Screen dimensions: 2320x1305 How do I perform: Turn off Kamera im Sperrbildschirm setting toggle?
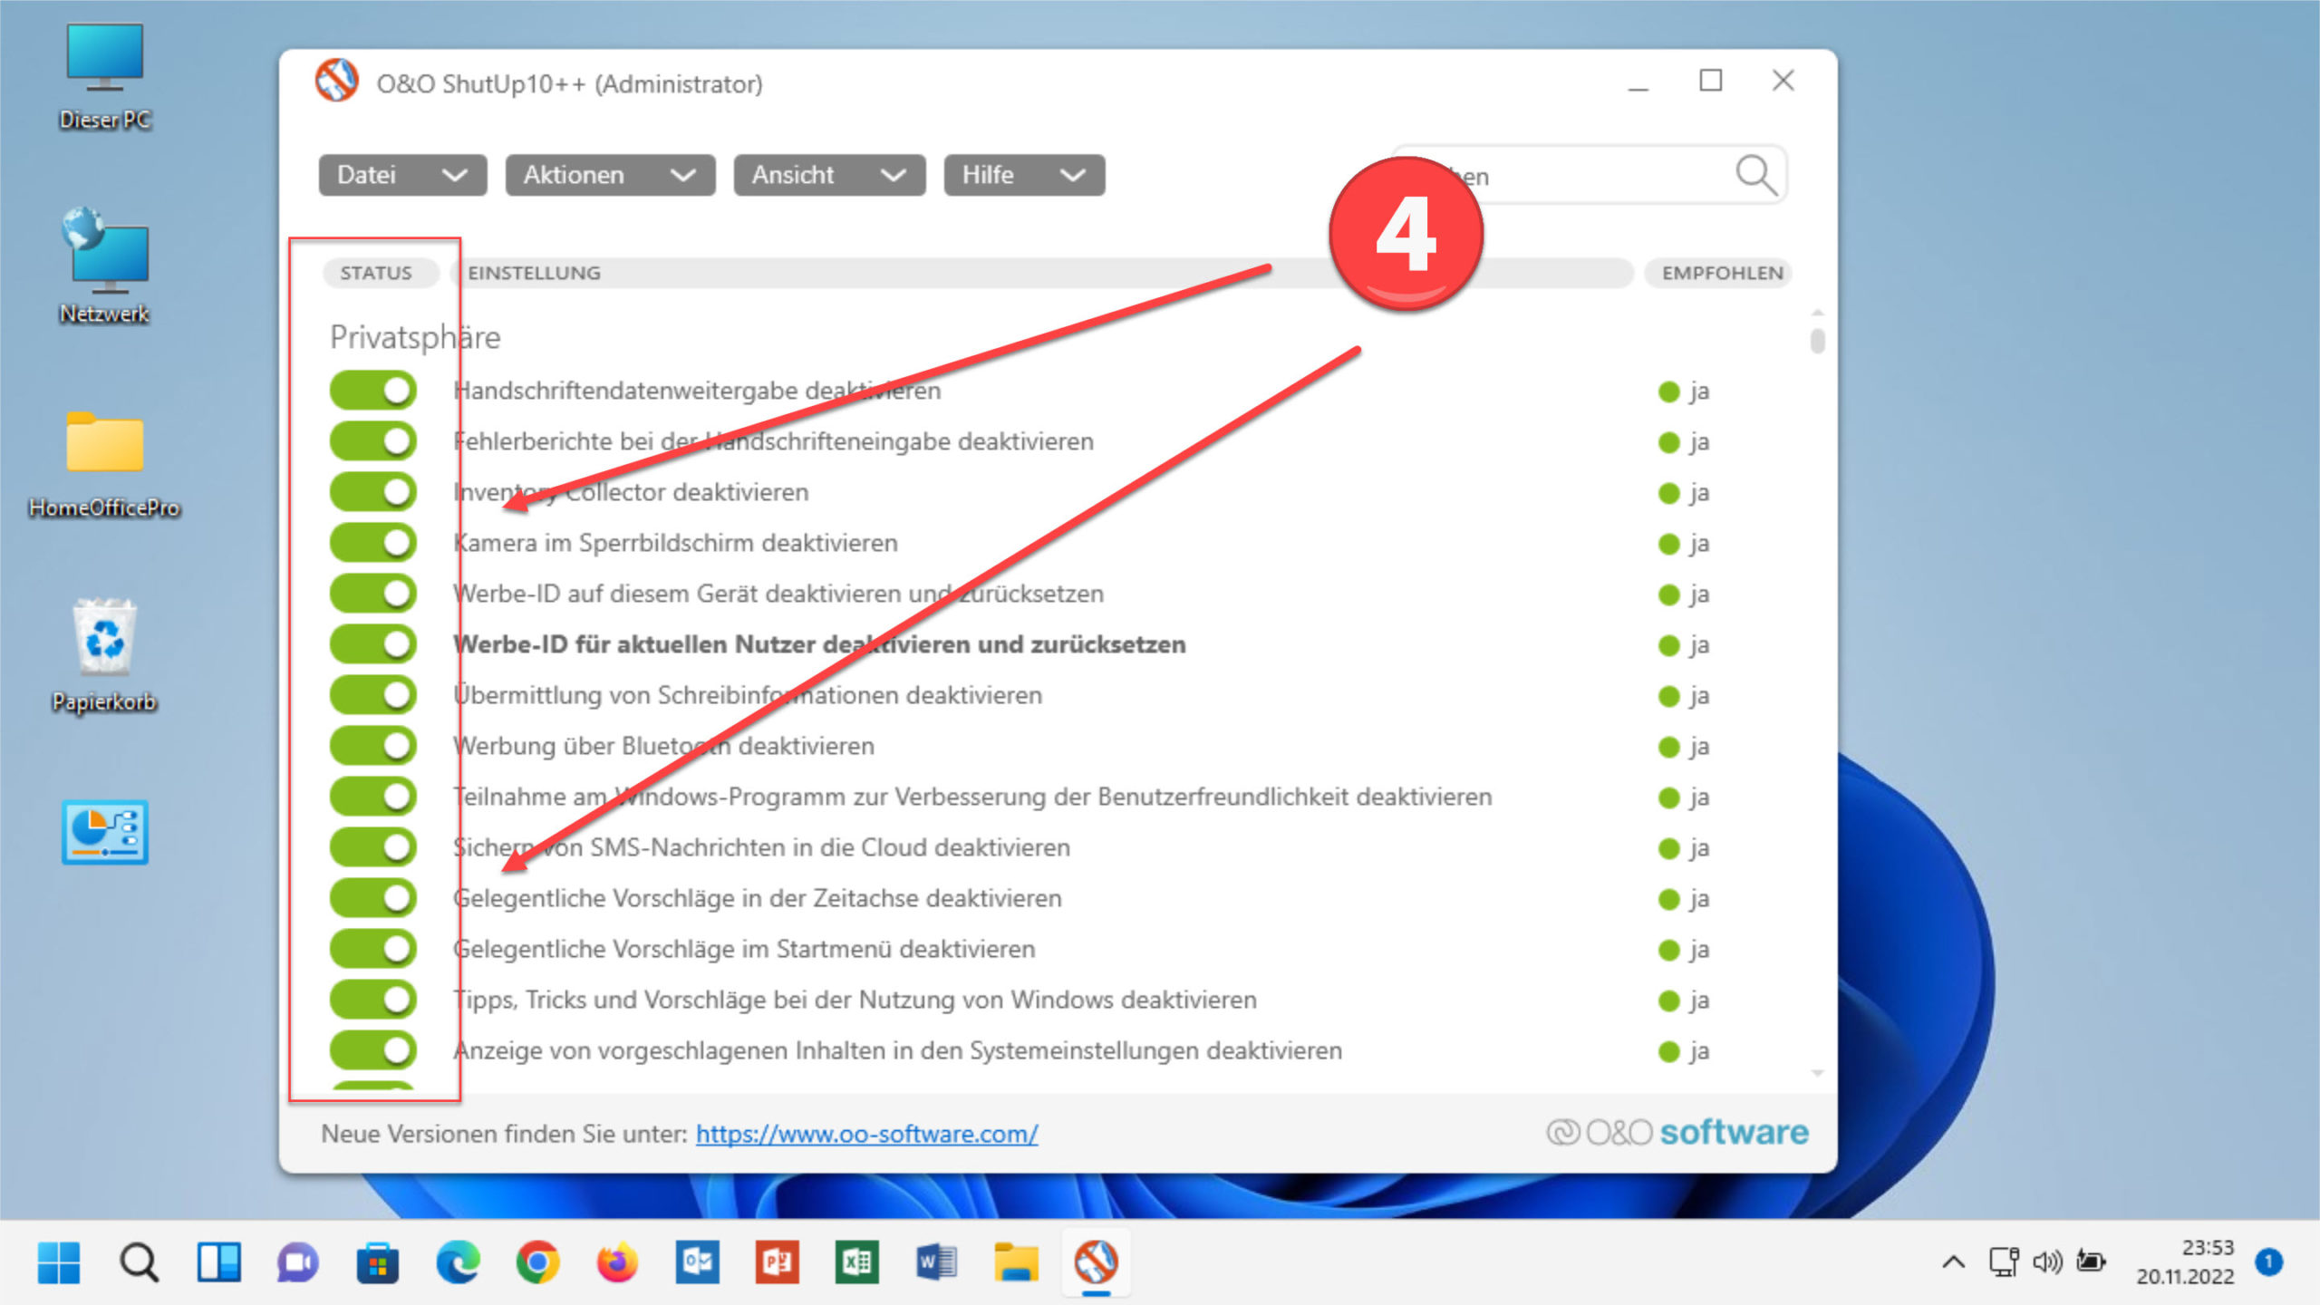372,543
